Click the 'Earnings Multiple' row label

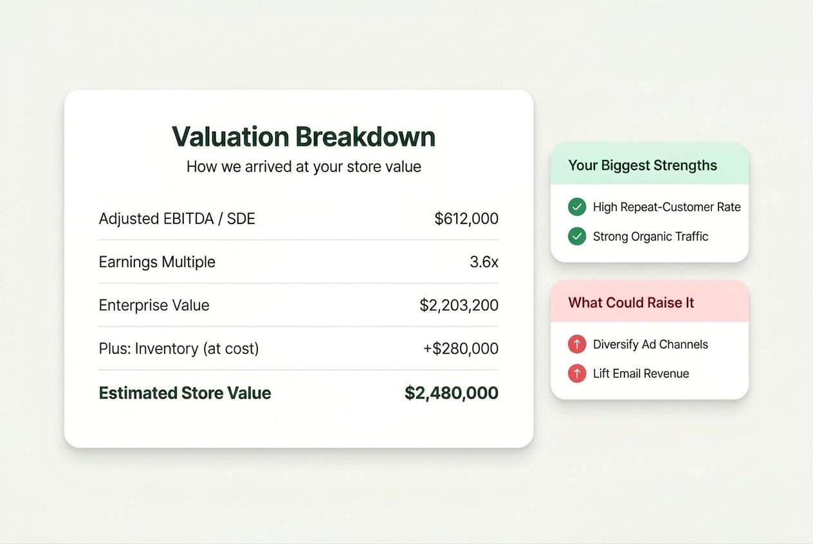[157, 262]
